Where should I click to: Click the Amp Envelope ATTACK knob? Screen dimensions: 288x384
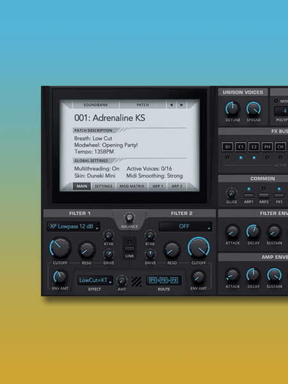click(x=232, y=275)
